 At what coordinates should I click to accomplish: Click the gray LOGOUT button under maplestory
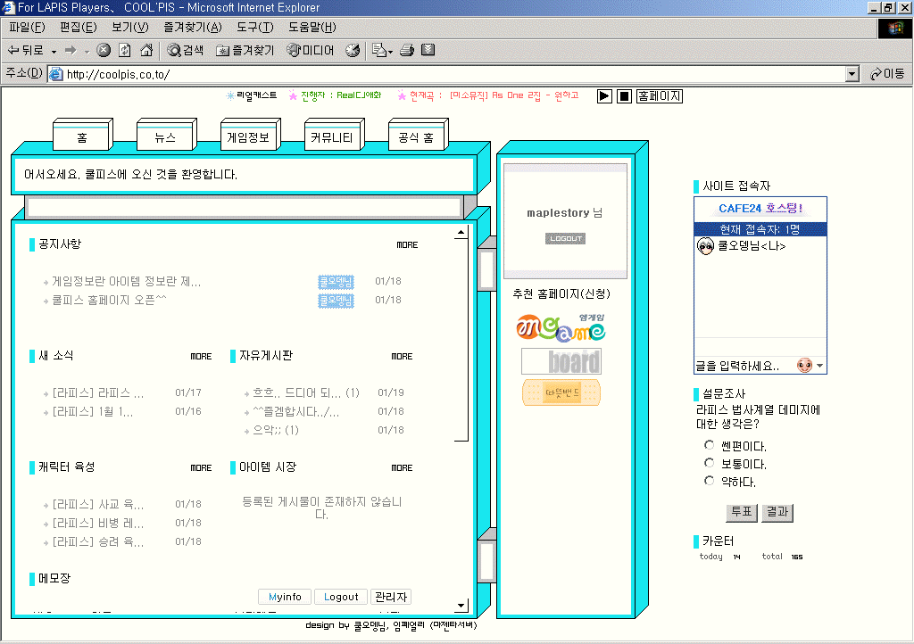pyautogui.click(x=565, y=238)
